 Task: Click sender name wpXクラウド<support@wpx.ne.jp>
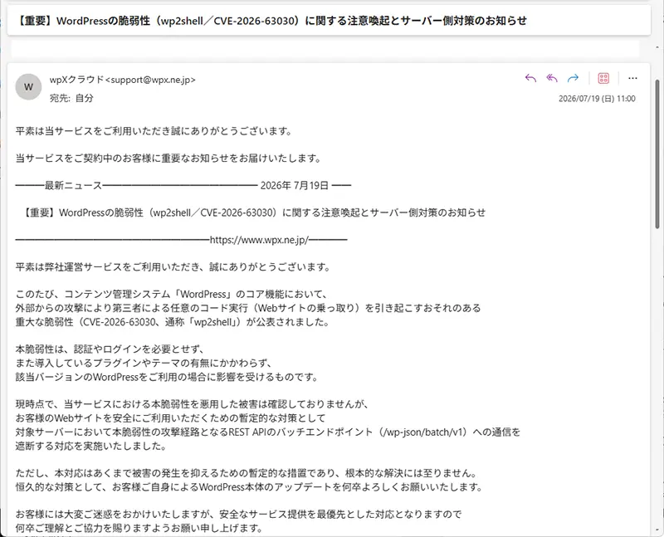point(122,80)
